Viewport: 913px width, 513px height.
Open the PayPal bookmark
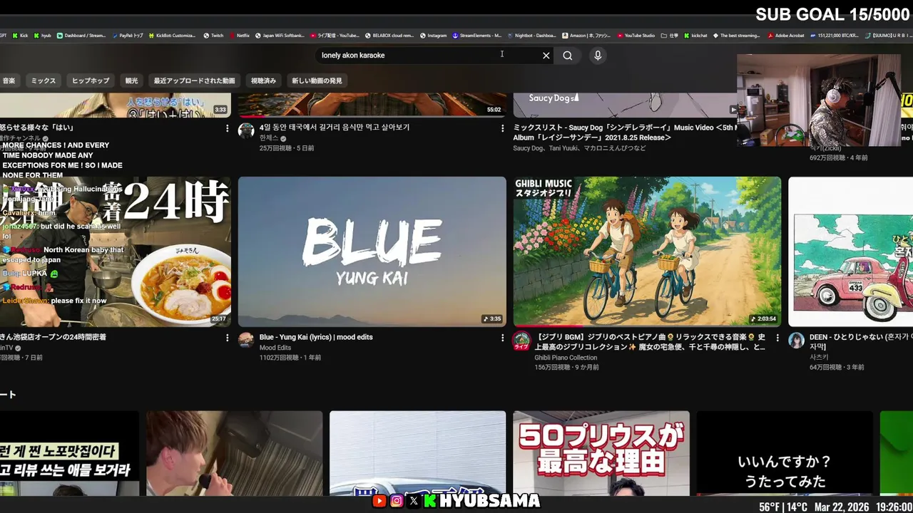(128, 35)
